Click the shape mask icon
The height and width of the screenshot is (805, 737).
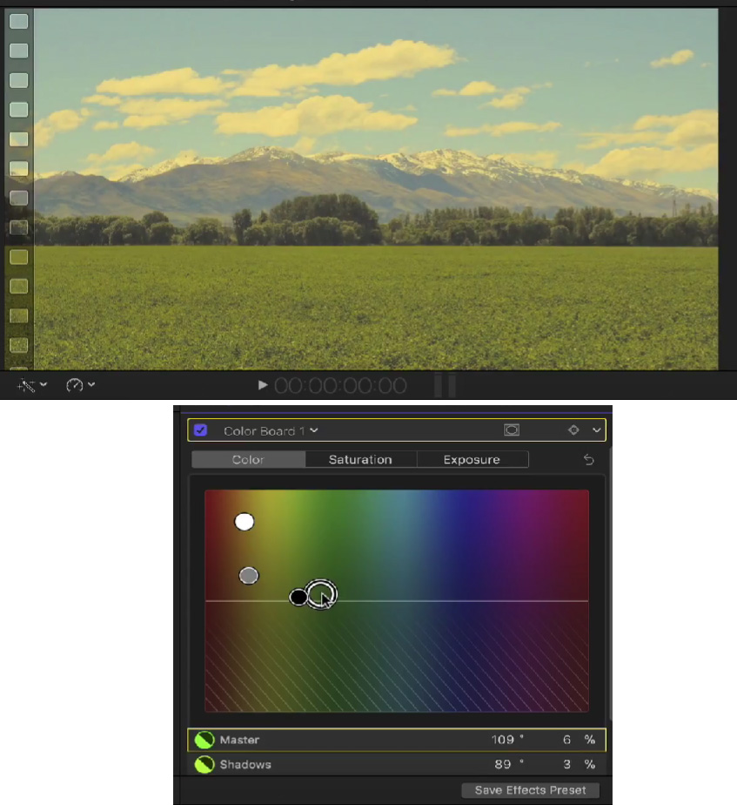[x=512, y=430]
